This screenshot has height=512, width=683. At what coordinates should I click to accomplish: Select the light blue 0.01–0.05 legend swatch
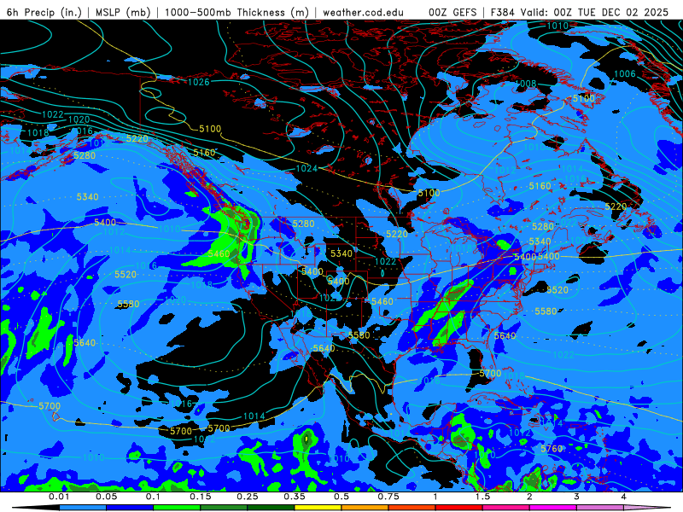[x=83, y=508]
